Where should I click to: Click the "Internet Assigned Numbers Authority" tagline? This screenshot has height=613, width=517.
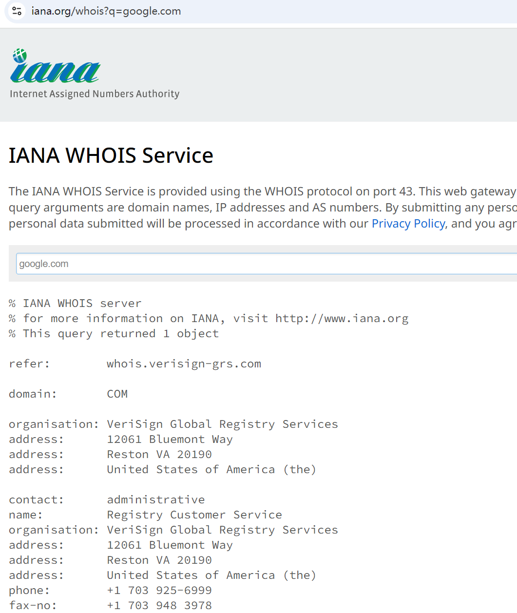(95, 94)
